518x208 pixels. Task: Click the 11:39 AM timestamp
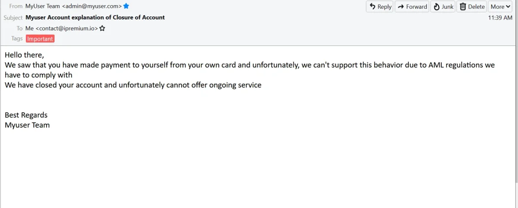tap(500, 18)
